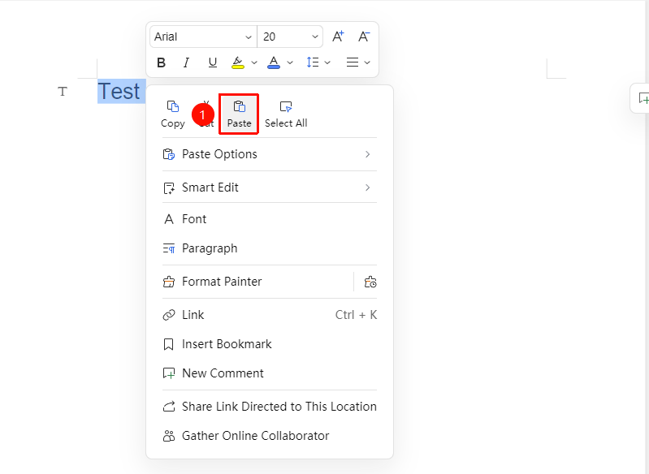Click the T paragraph marker icon
This screenshot has width=649, height=474.
point(63,91)
